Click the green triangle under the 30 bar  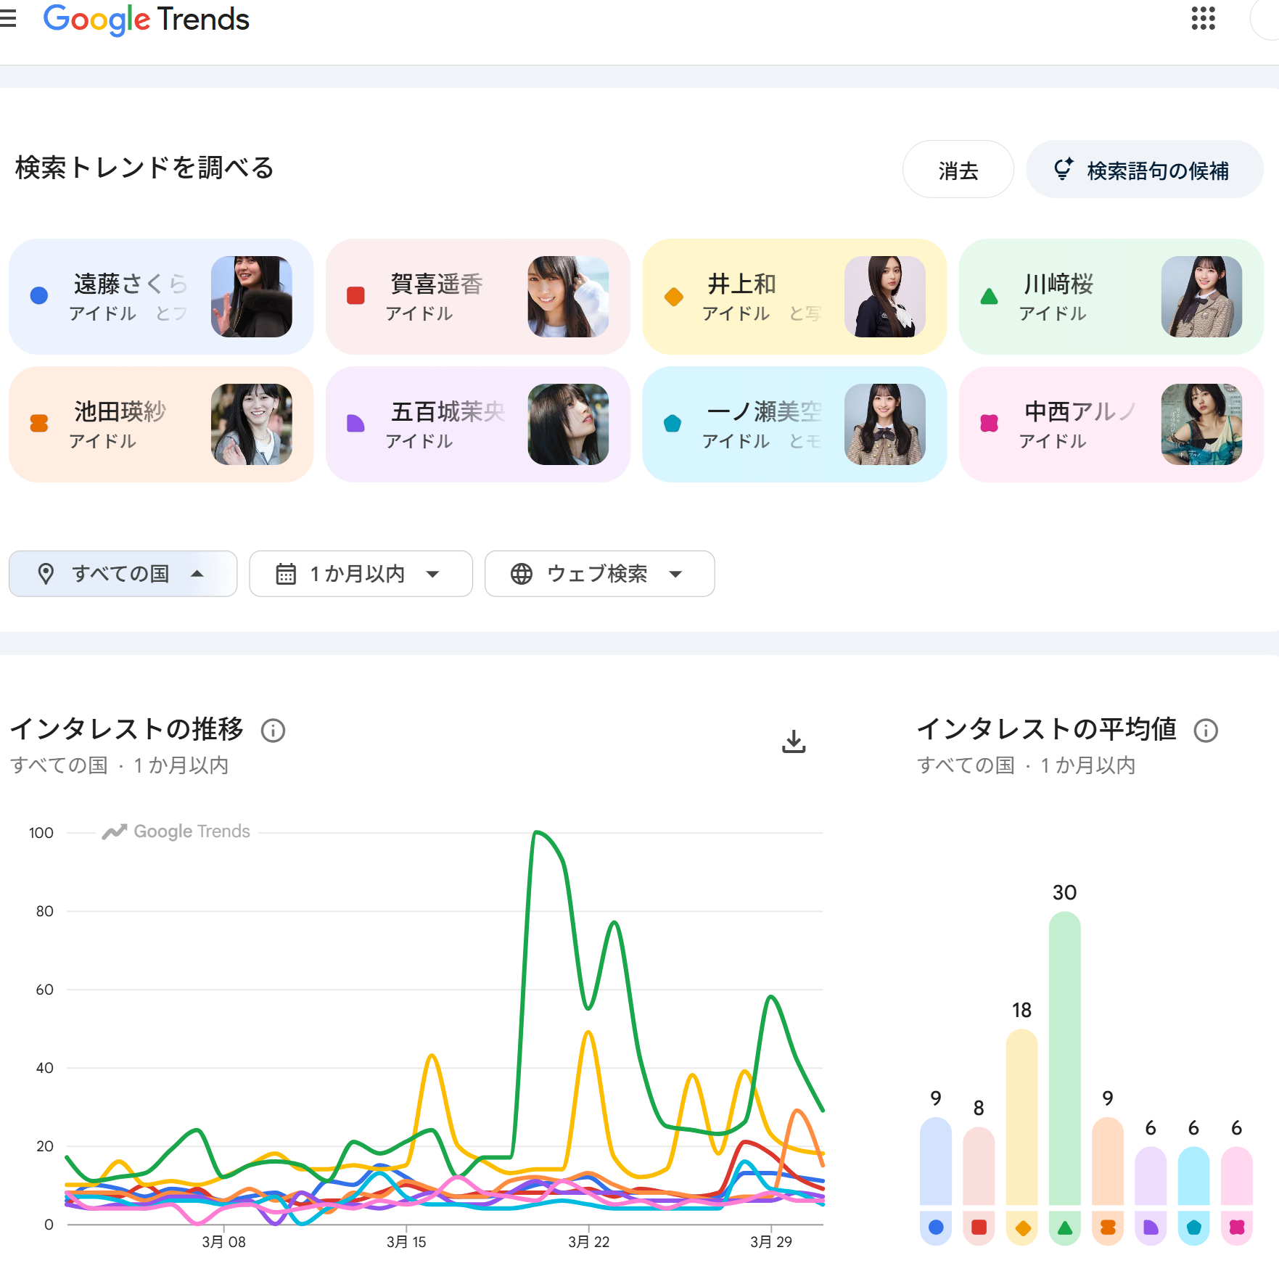[1064, 1227]
